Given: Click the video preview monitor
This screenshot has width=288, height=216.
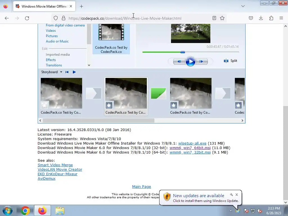Looking at the screenshot, I should [x=191, y=33].
